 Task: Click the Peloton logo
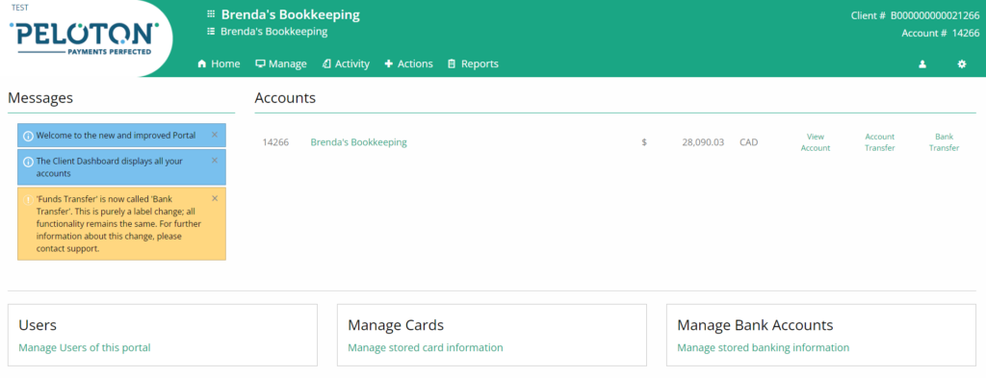[x=85, y=38]
